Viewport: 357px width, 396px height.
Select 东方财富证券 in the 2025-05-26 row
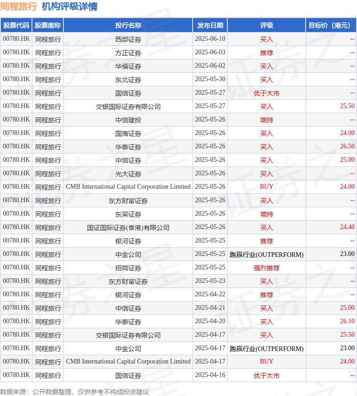pyautogui.click(x=128, y=200)
